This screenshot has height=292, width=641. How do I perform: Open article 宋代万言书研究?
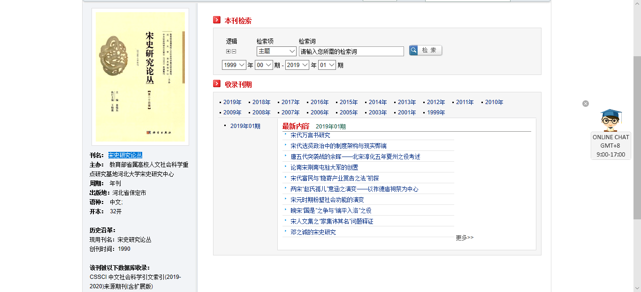tap(310, 135)
